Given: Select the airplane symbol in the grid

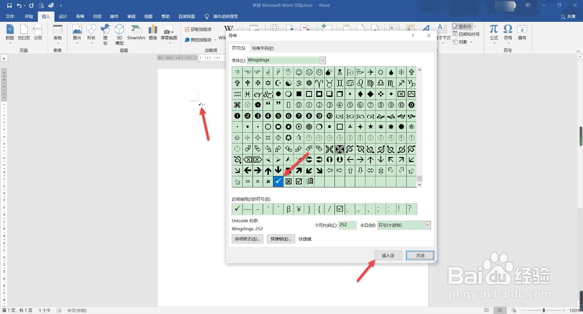Looking at the screenshot, I should click(x=371, y=72).
